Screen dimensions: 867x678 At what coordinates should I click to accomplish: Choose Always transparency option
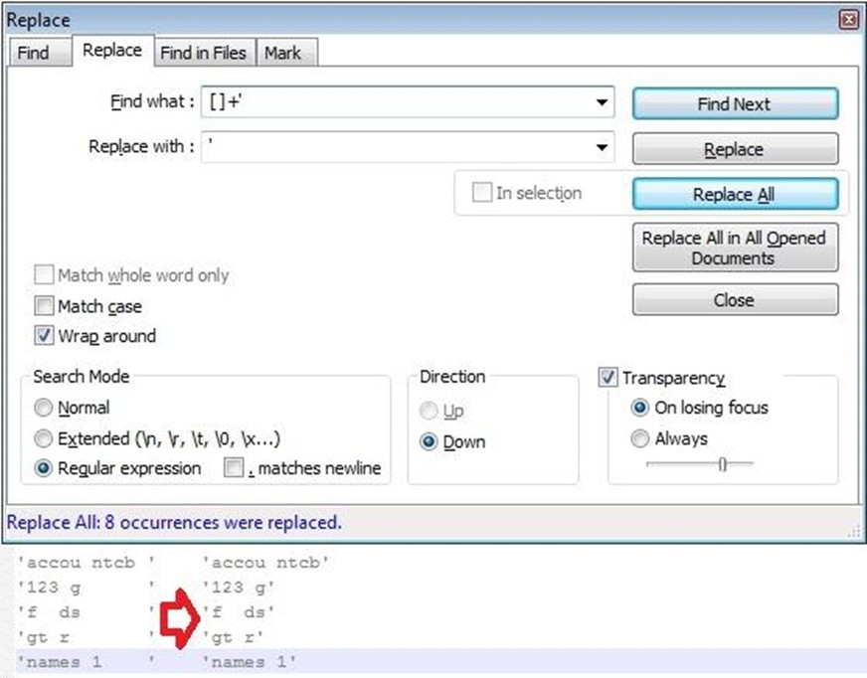[x=639, y=438]
